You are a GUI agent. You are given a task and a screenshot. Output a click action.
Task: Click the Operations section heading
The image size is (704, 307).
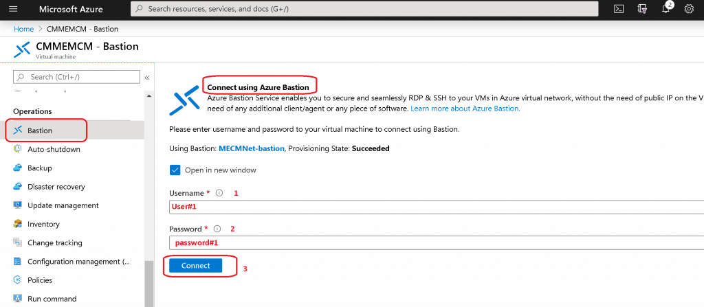click(x=32, y=111)
